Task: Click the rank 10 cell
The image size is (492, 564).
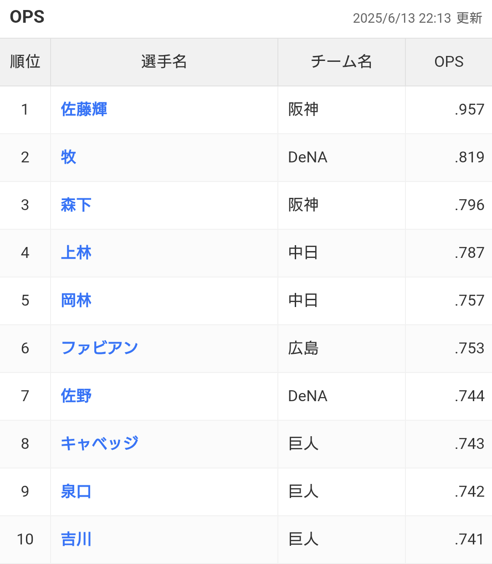Action: coord(25,539)
